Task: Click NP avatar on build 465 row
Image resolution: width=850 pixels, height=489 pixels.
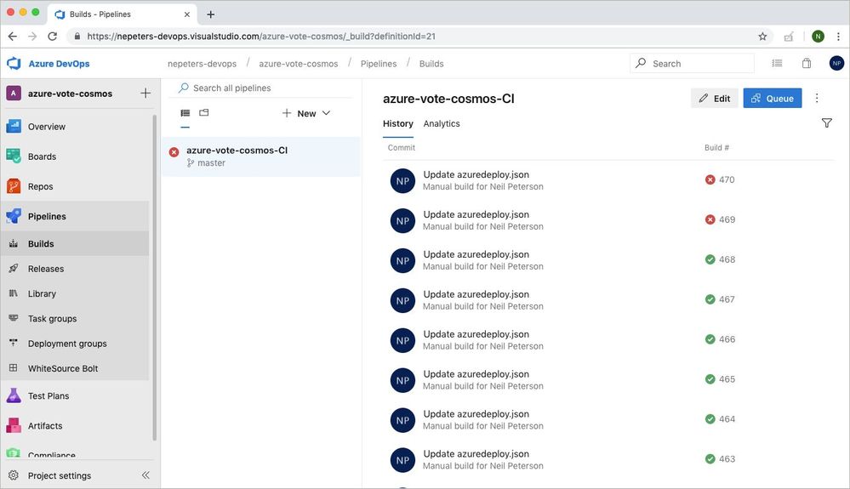Action: coord(402,380)
